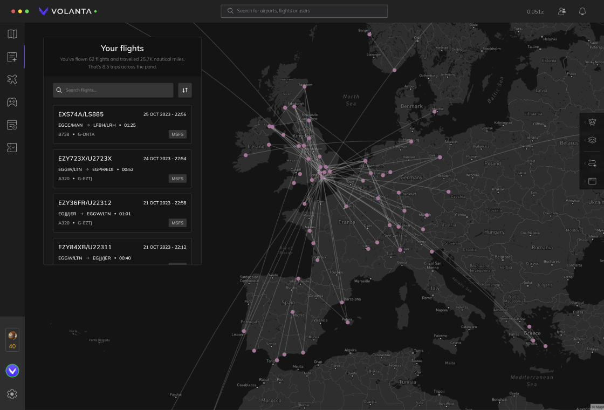
Task: Expand the map layers panel
Action: pyautogui.click(x=592, y=140)
